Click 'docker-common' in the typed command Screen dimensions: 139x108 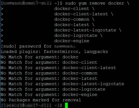[x=72, y=19]
